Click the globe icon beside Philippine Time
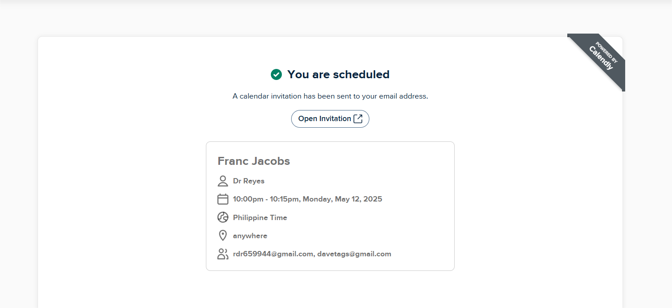 pos(223,217)
